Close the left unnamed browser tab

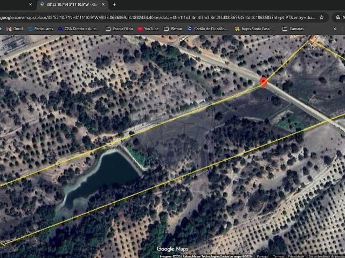(31, 4)
